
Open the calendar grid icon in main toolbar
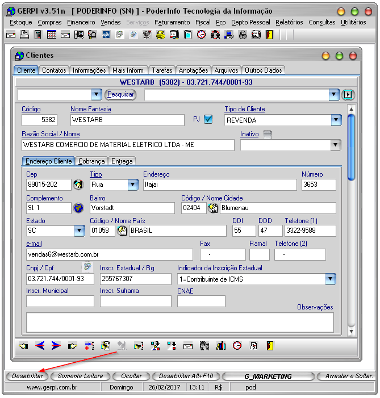tap(52, 35)
